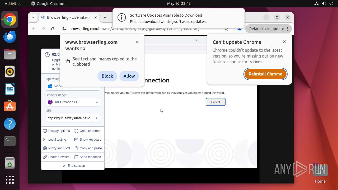Block clipboard access
Screen dimensions: 338x190
(x=107, y=76)
